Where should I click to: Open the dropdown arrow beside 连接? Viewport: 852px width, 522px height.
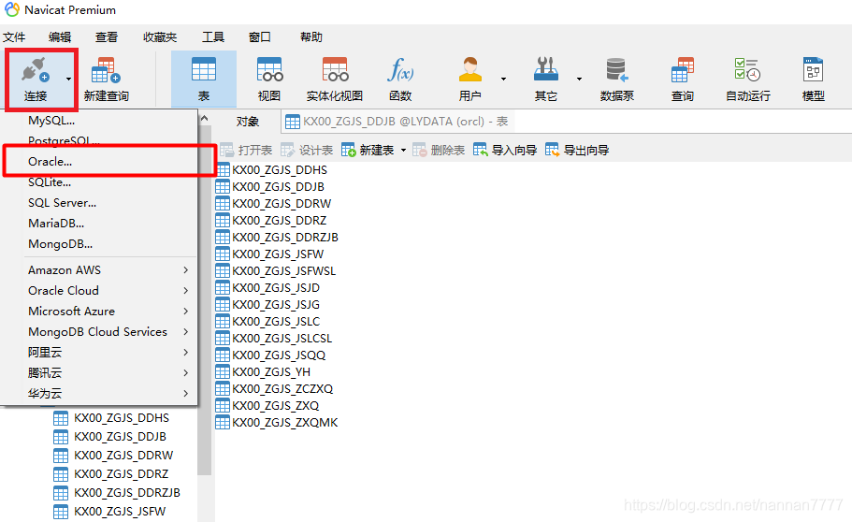point(68,79)
